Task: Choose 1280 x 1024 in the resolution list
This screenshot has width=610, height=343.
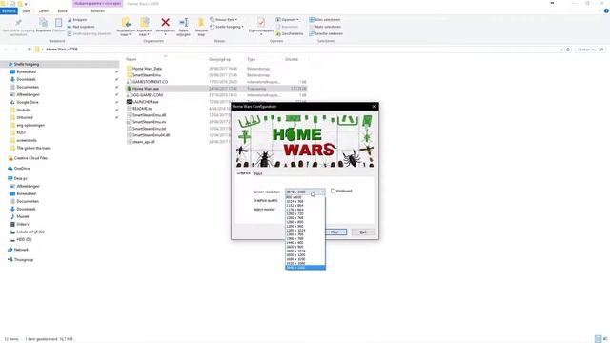Action: 305,231
